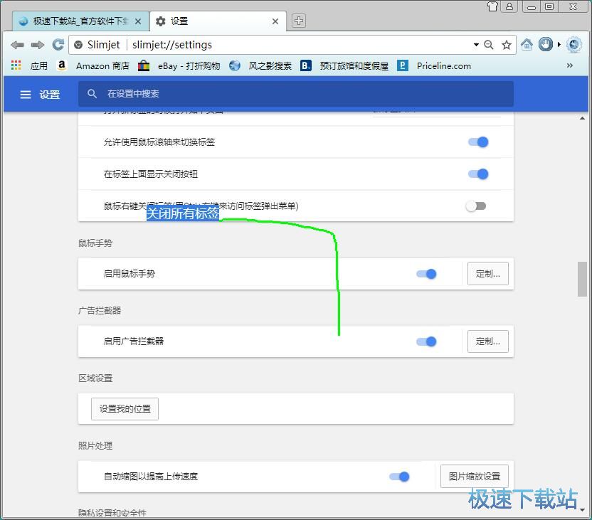Image resolution: width=592 pixels, height=520 pixels.
Task: Show more bookmarks with the chevron
Action: tap(570, 65)
